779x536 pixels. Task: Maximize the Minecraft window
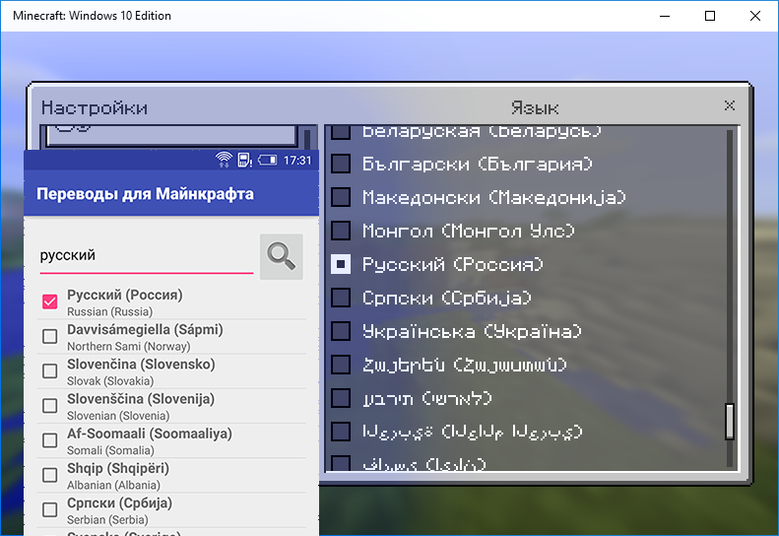710,16
